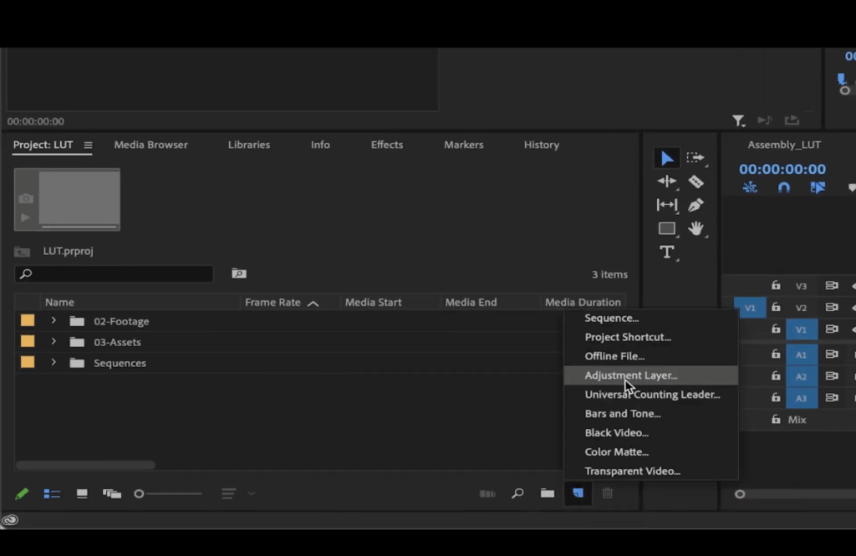Open the New Item menu
Image resolution: width=856 pixels, height=556 pixels.
[x=578, y=493]
